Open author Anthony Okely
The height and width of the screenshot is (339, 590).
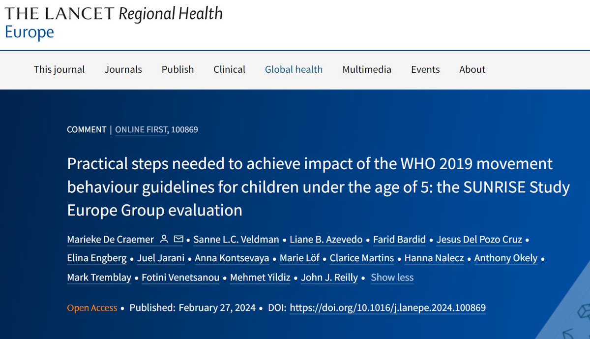[506, 258]
